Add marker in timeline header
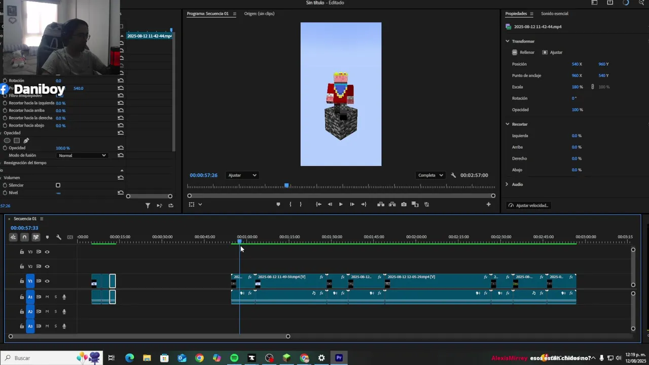The height and width of the screenshot is (365, 649). click(x=47, y=237)
